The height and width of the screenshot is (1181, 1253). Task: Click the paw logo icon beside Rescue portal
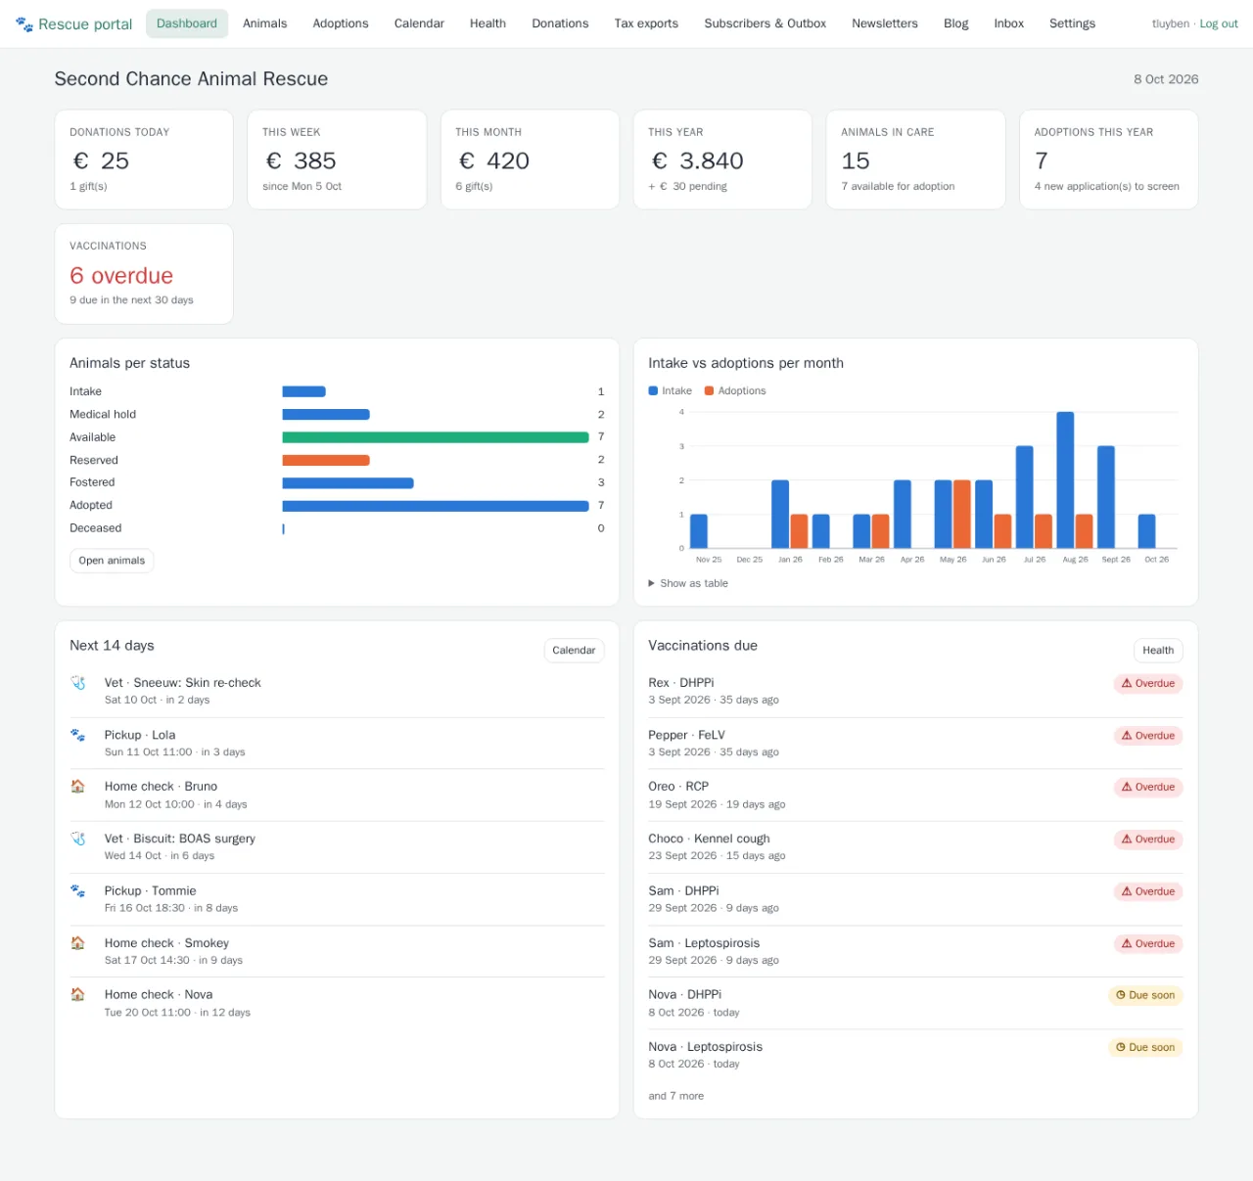click(24, 23)
